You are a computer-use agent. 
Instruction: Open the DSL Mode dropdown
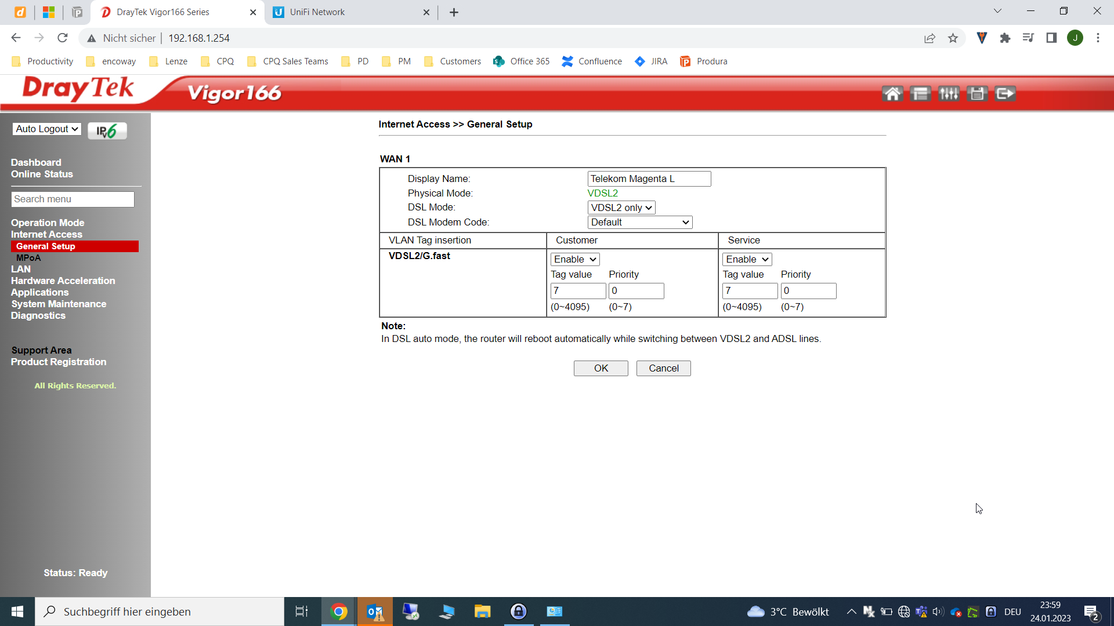[621, 208]
